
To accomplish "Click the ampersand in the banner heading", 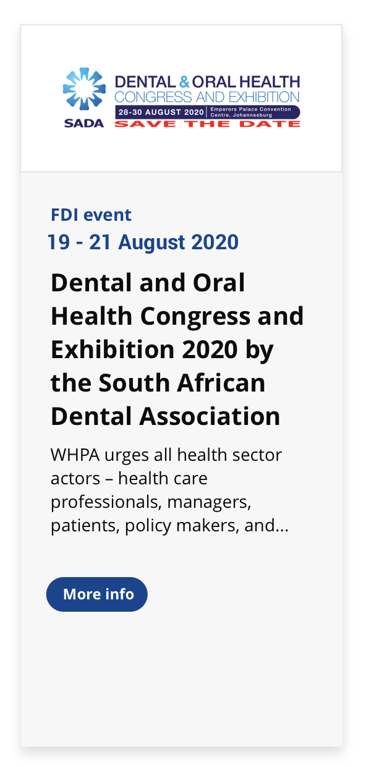I will click(183, 82).
